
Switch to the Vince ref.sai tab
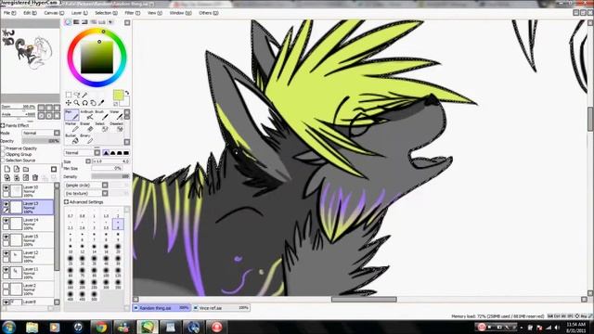221,308
